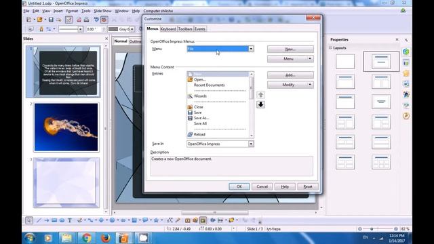Viewport: 434px width, 244px height.
Task: Select the Callouts speech bubble tool
Action: (x=145, y=220)
